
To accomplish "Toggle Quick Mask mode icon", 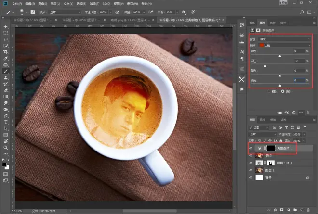I will coord(5,174).
